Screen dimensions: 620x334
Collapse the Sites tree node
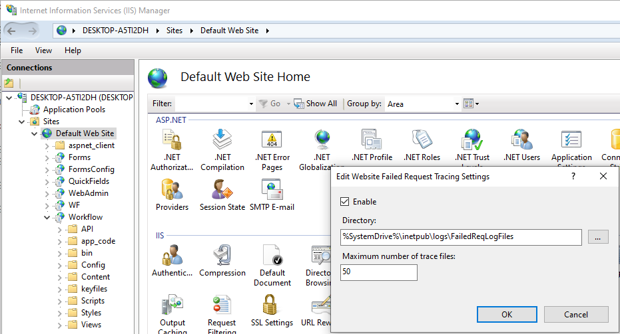(x=22, y=122)
